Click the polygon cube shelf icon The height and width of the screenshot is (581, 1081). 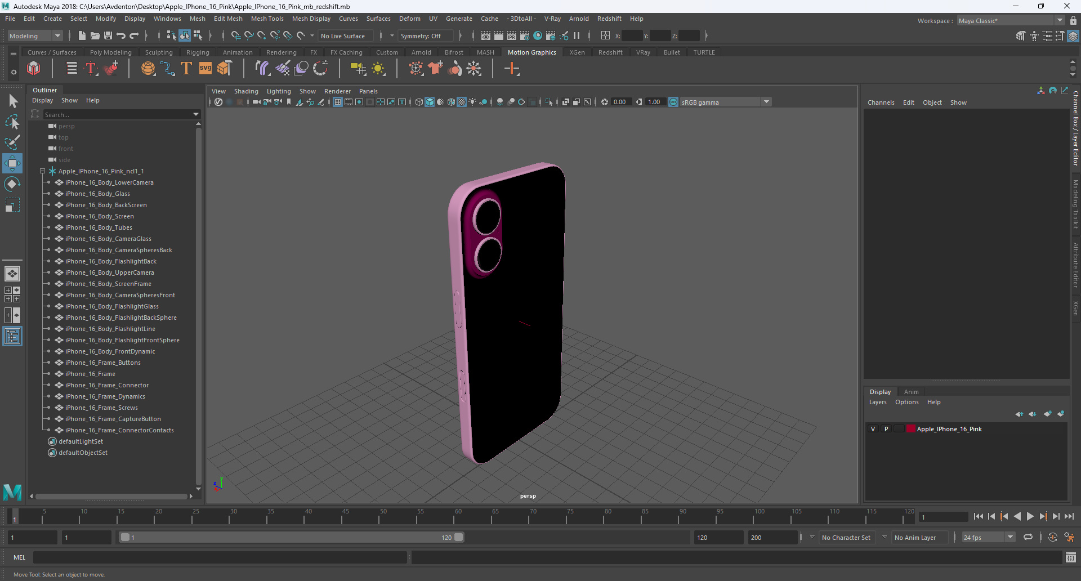point(34,69)
